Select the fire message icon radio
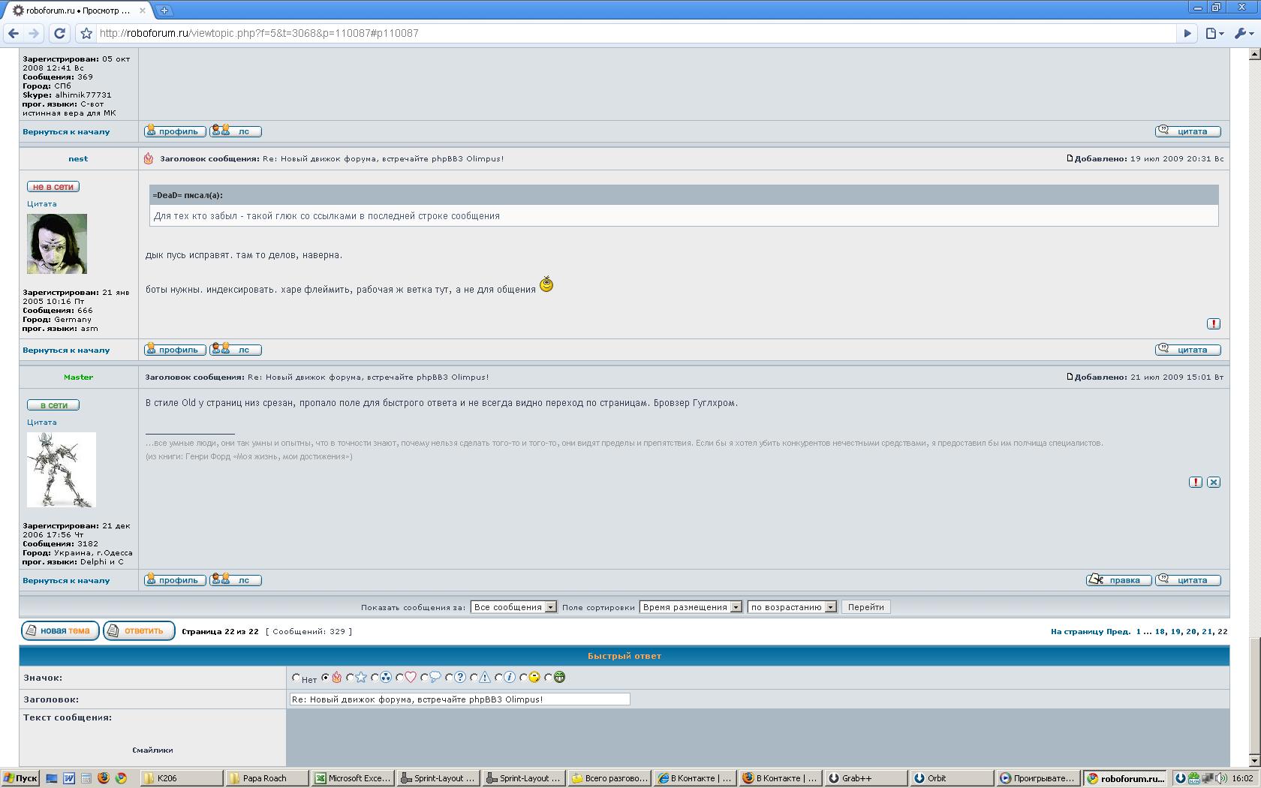The width and height of the screenshot is (1261, 788). (325, 678)
